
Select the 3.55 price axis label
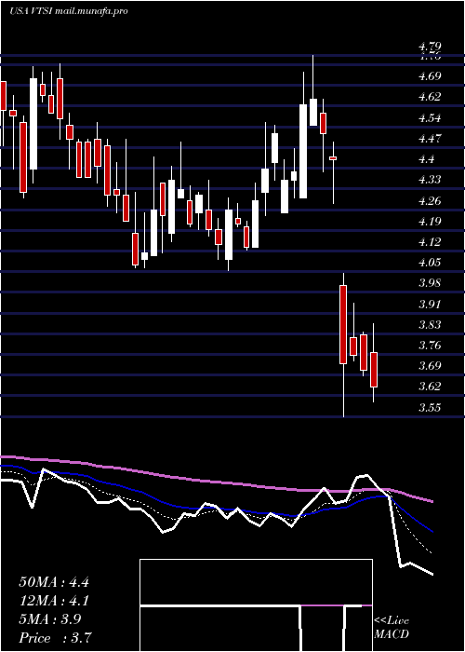coord(430,408)
